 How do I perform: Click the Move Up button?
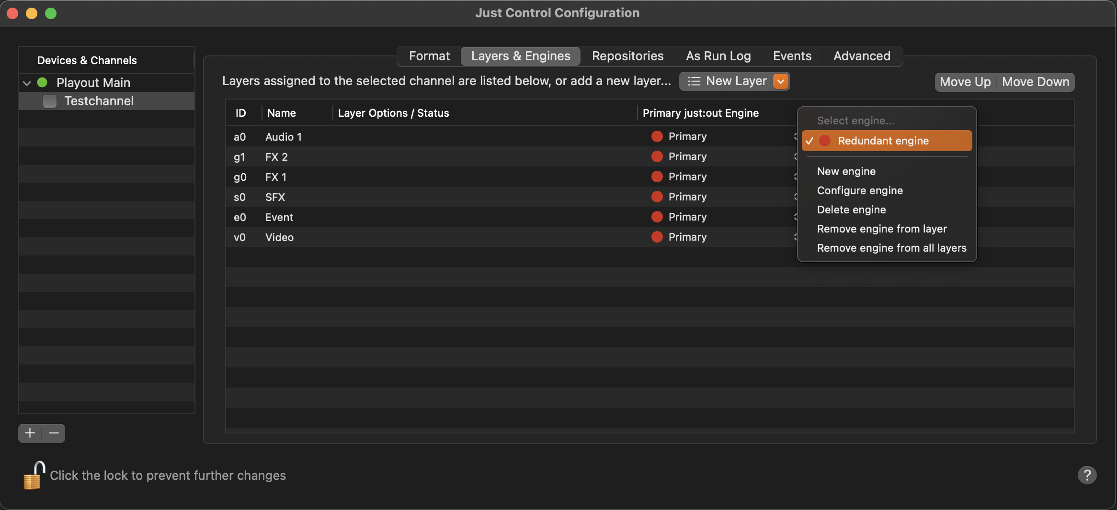965,82
